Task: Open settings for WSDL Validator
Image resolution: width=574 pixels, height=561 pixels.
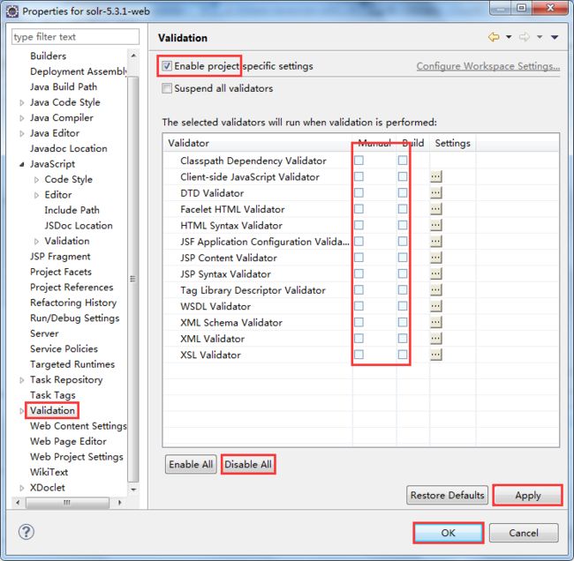Action: click(x=435, y=306)
